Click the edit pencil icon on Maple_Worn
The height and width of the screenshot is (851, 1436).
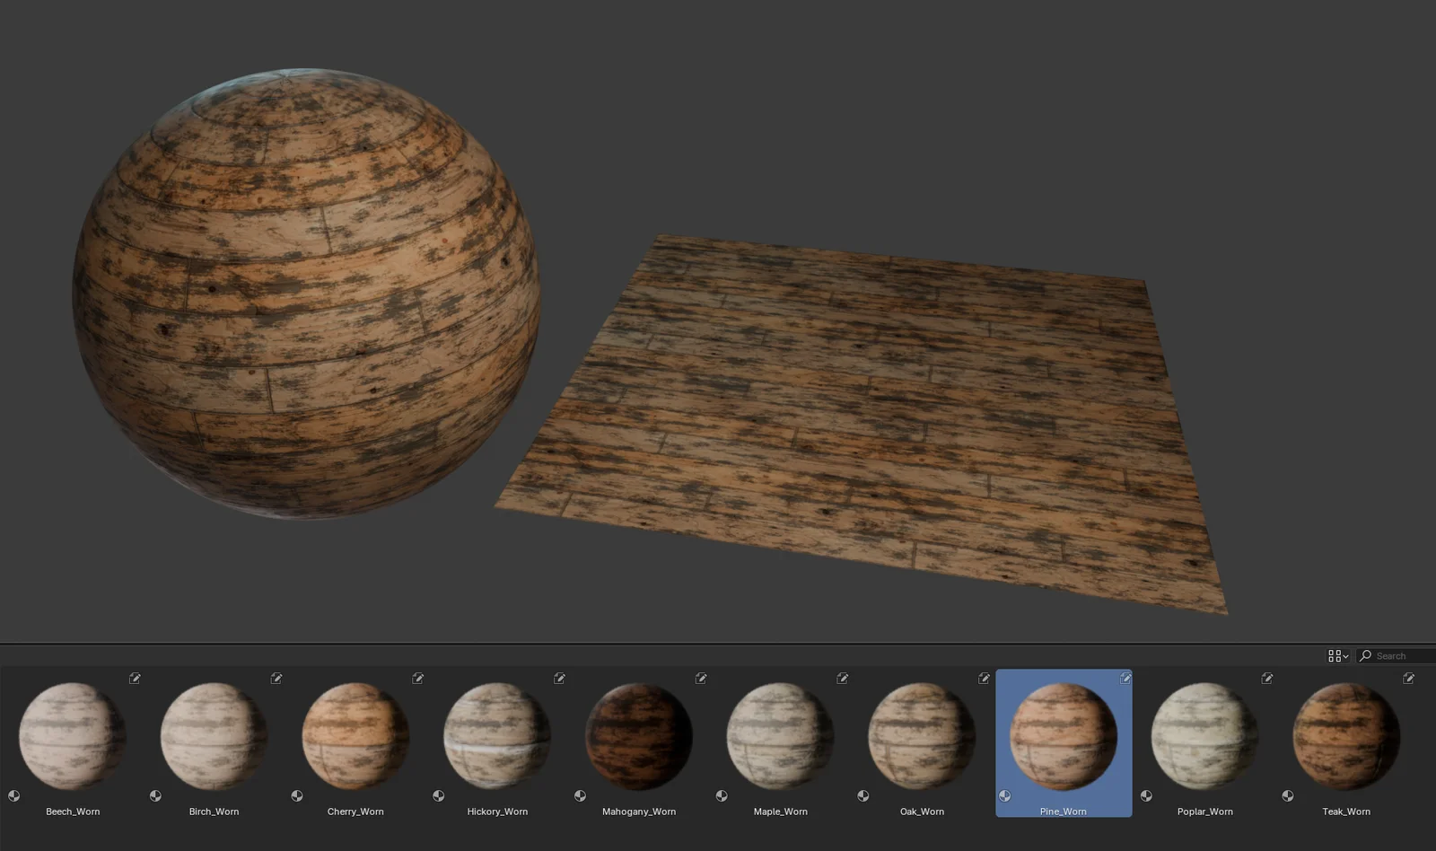tap(842, 679)
